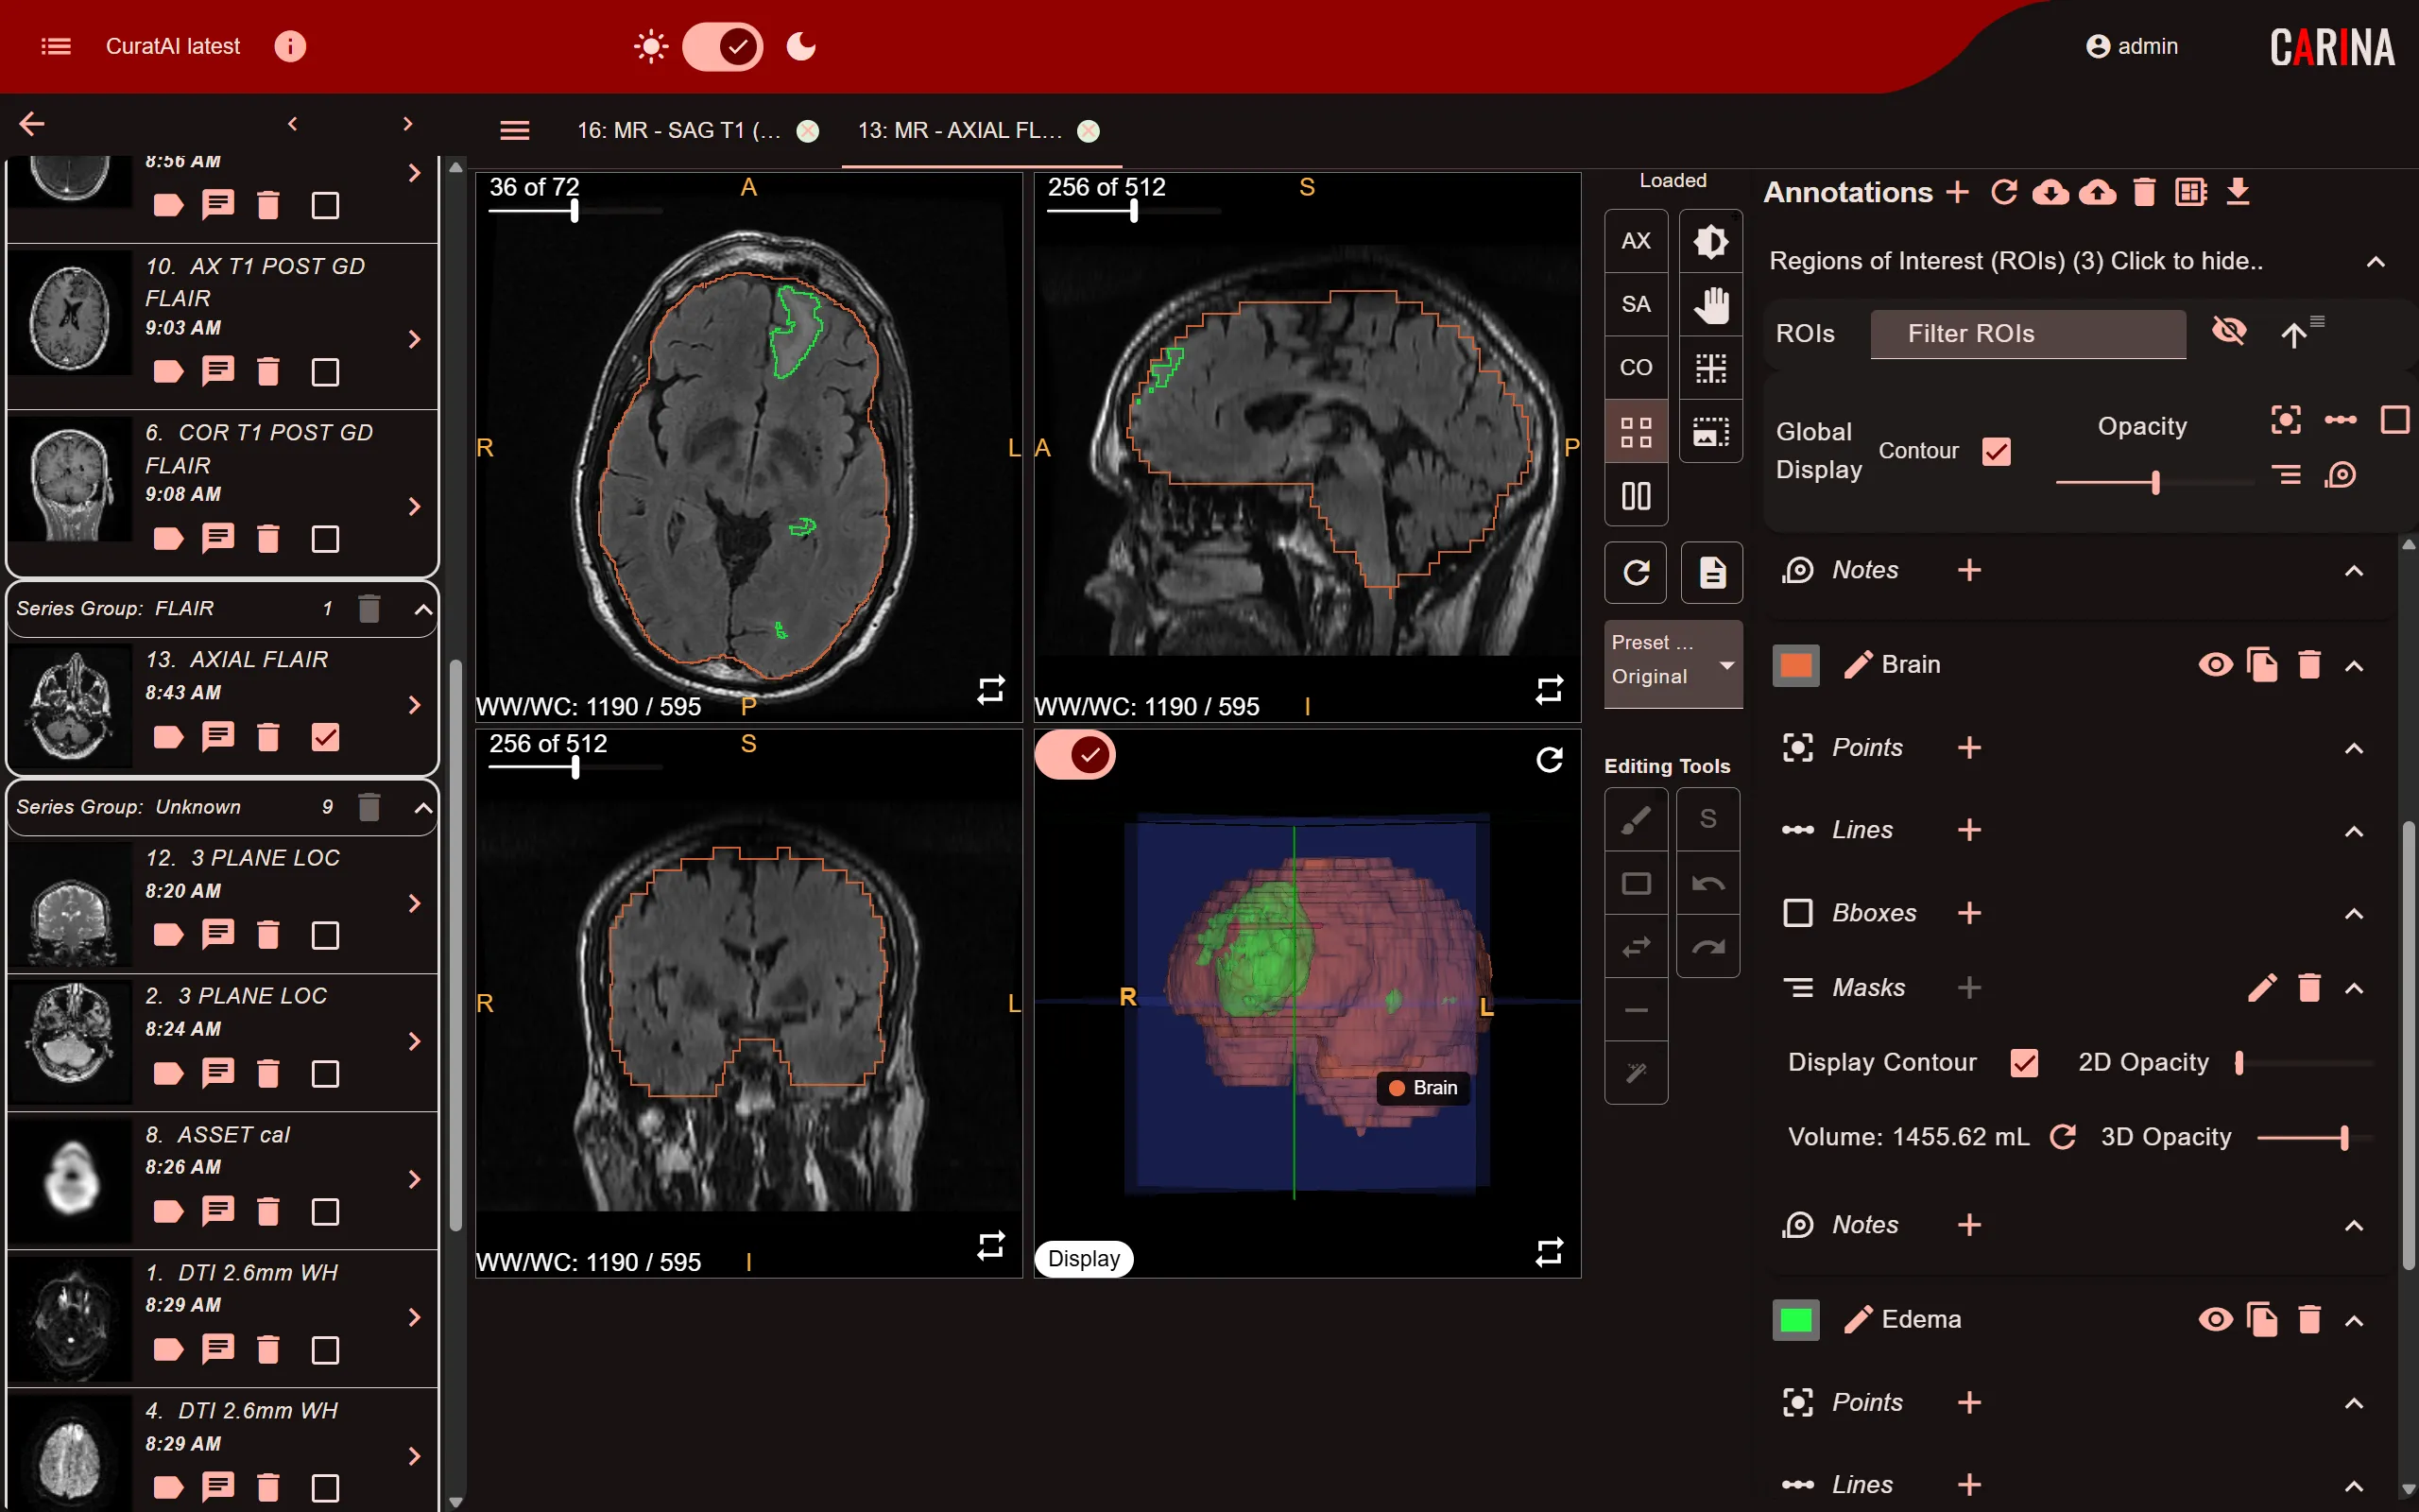Click the download arrow icon in Annotations header
This screenshot has height=1512, width=2419.
coord(2239,192)
